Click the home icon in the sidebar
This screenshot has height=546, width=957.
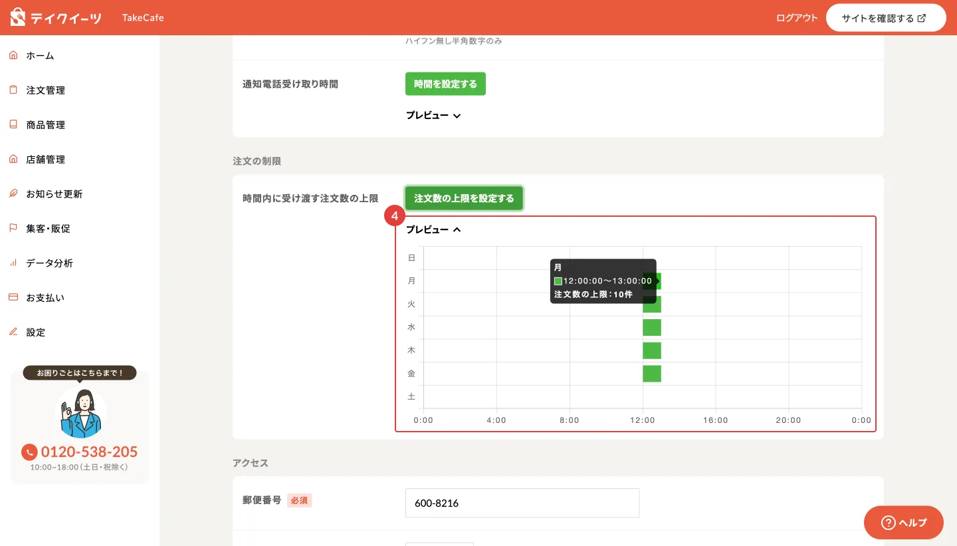click(x=13, y=56)
